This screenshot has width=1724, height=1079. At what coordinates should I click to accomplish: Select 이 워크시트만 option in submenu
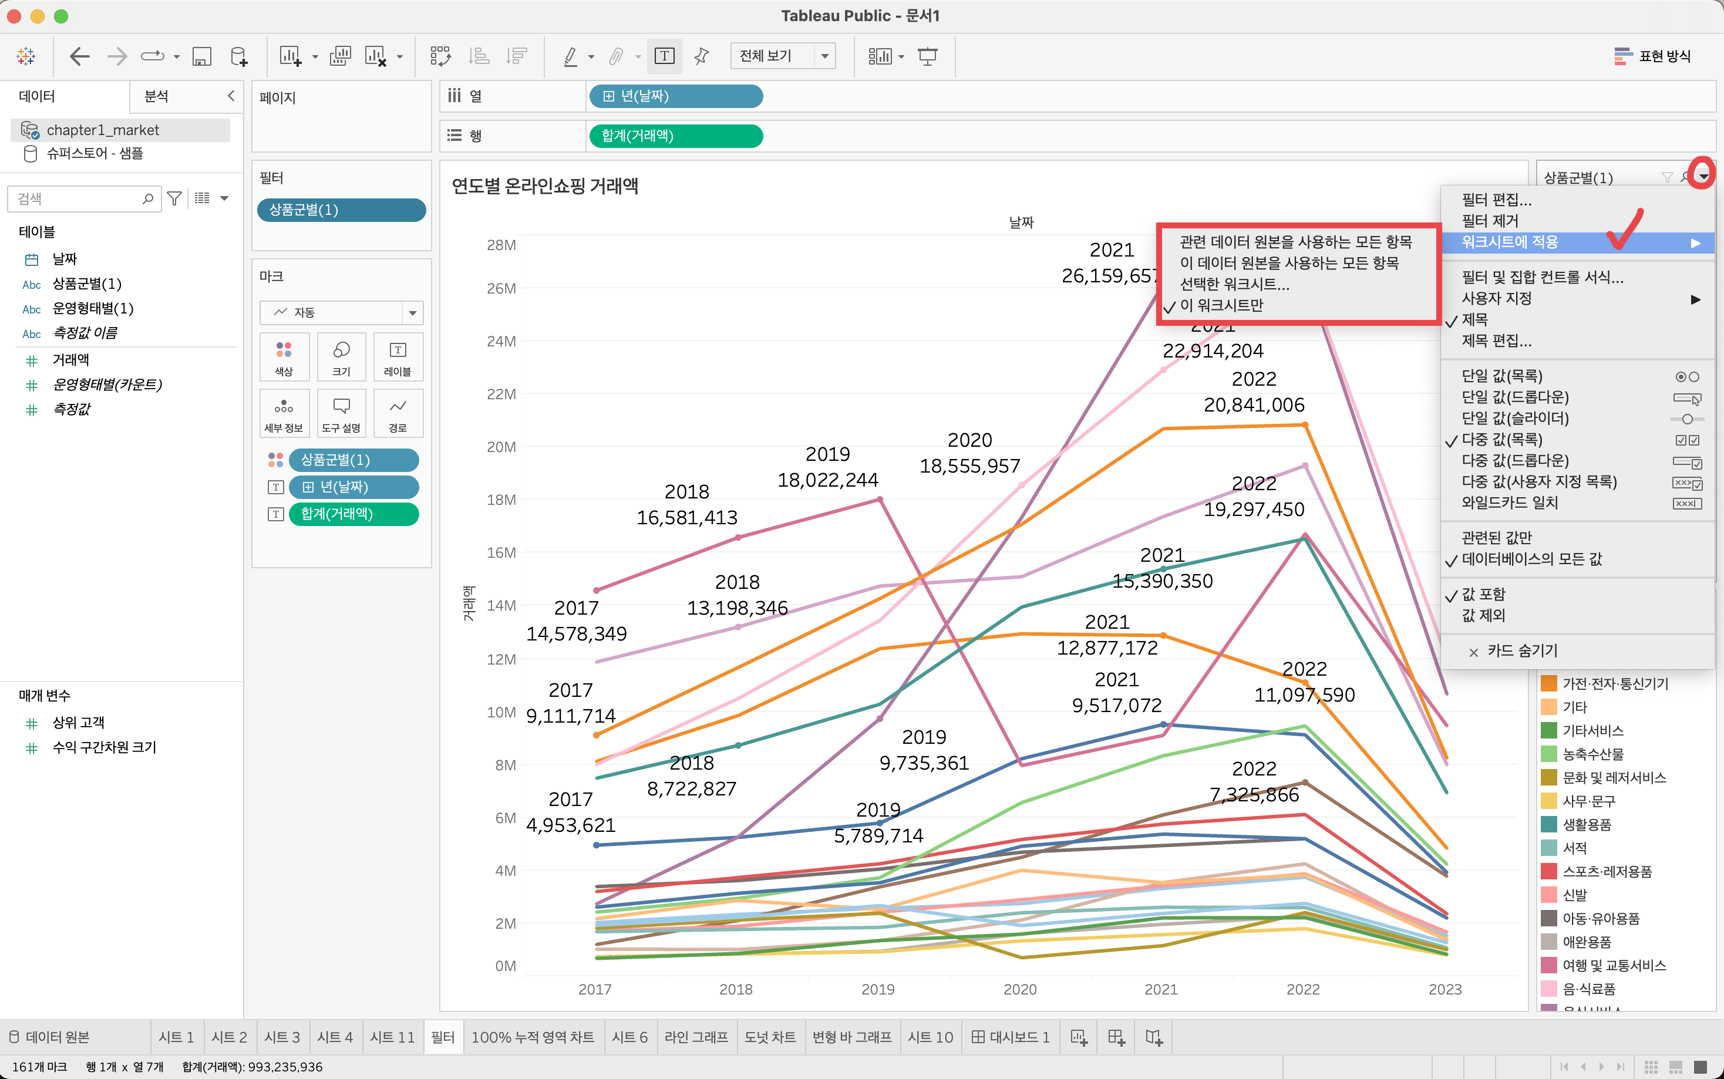click(1221, 305)
